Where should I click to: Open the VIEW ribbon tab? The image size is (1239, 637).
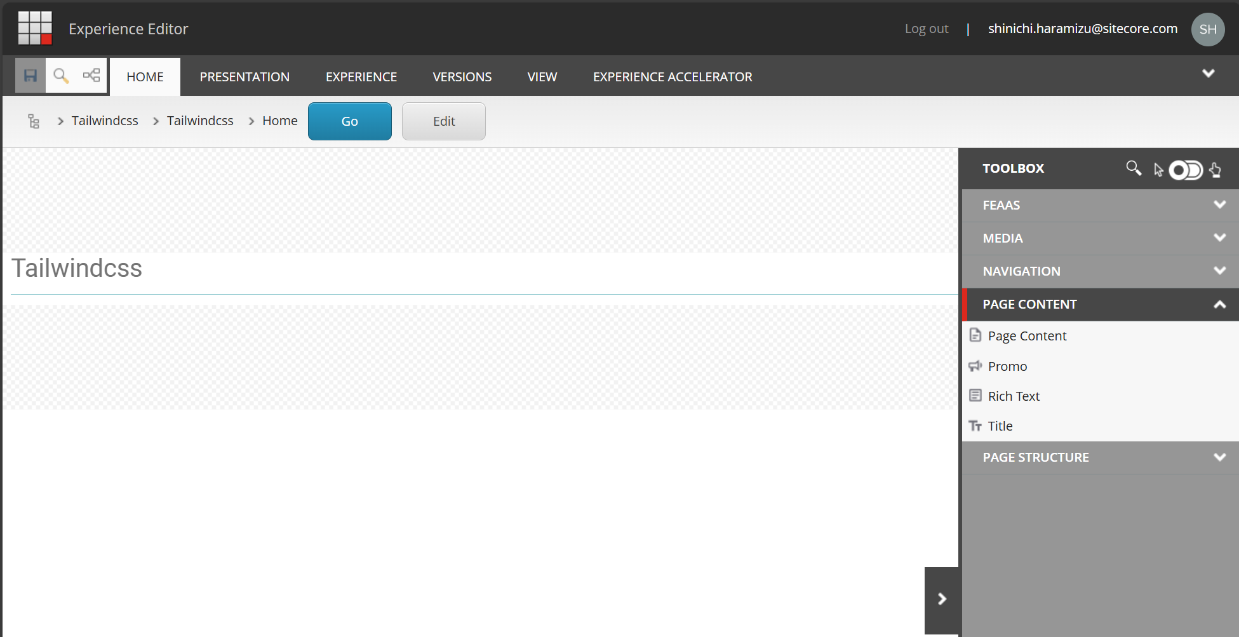(x=542, y=77)
